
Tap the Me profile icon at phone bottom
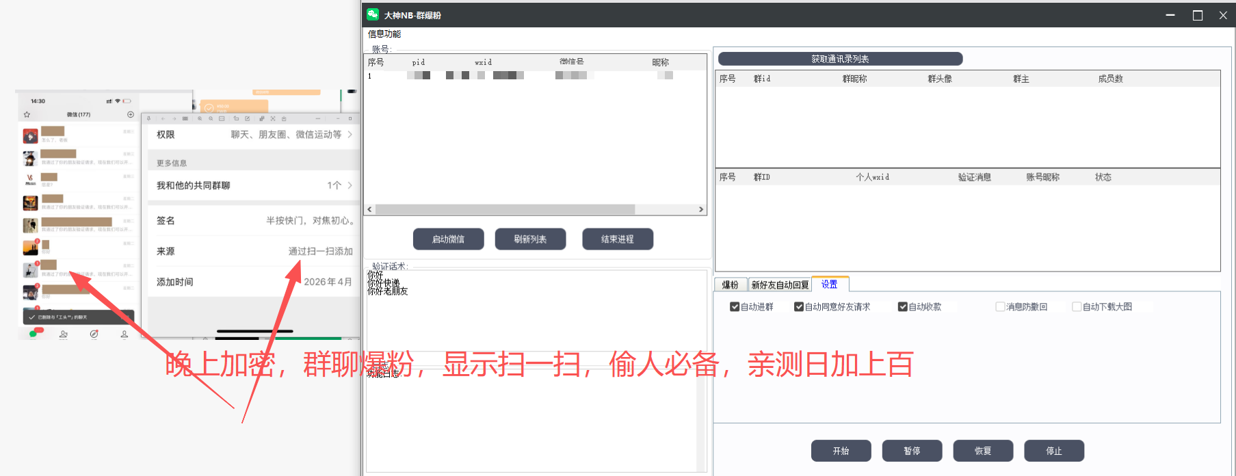[124, 334]
